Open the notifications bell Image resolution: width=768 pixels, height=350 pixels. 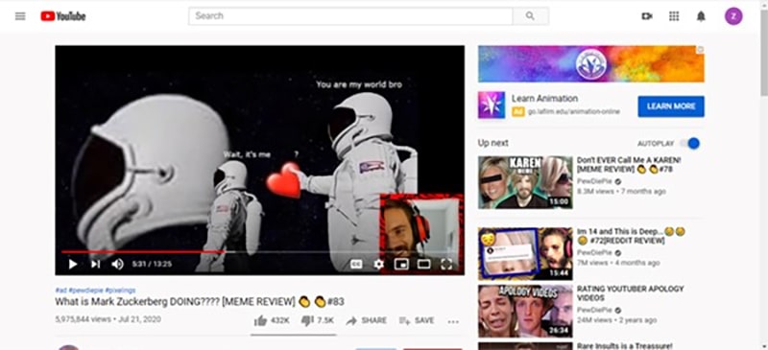[x=701, y=16]
